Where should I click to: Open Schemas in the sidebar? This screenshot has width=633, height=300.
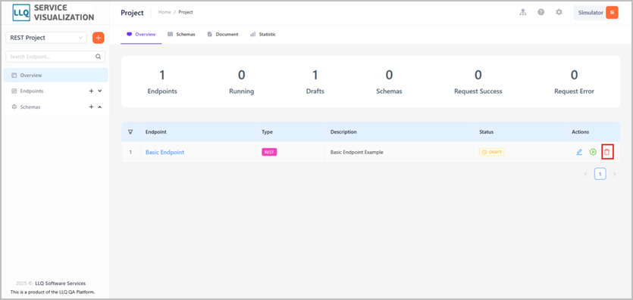tap(30, 107)
